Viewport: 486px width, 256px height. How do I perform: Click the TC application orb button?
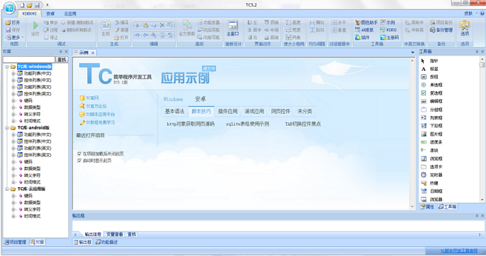10,8
